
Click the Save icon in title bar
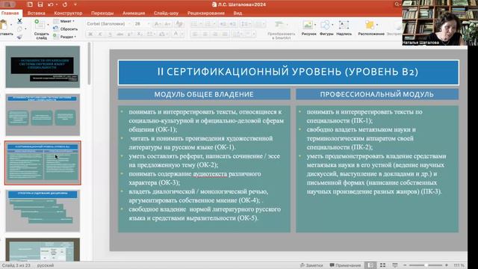point(40,4)
